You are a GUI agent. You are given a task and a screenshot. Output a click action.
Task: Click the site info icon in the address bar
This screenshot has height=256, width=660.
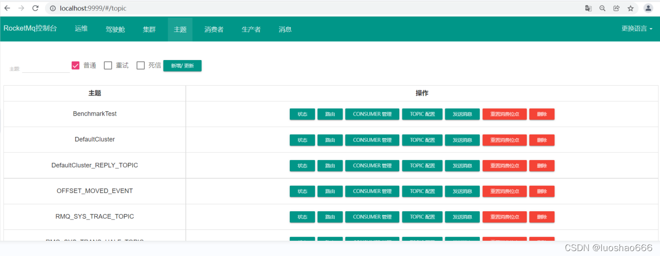(x=53, y=8)
